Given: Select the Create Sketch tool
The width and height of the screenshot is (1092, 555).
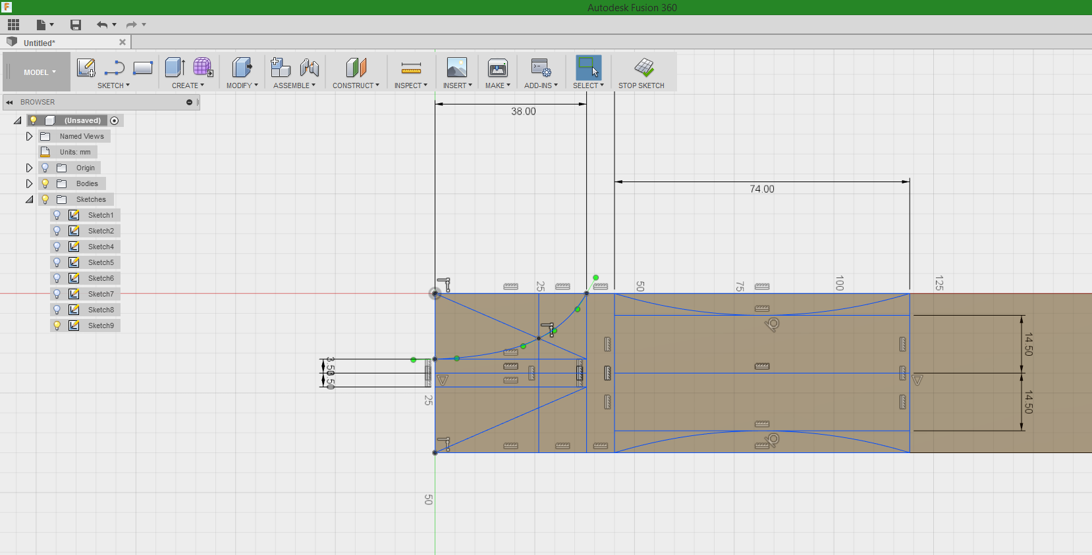Looking at the screenshot, I should pos(86,68).
